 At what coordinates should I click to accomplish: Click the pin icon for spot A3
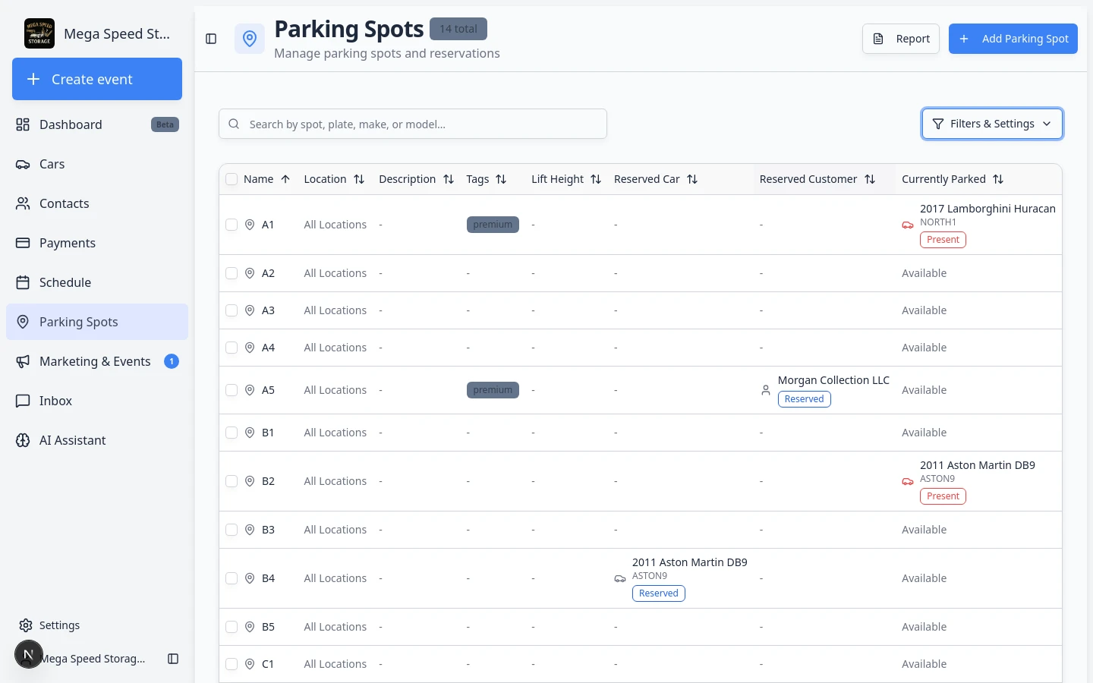250,310
